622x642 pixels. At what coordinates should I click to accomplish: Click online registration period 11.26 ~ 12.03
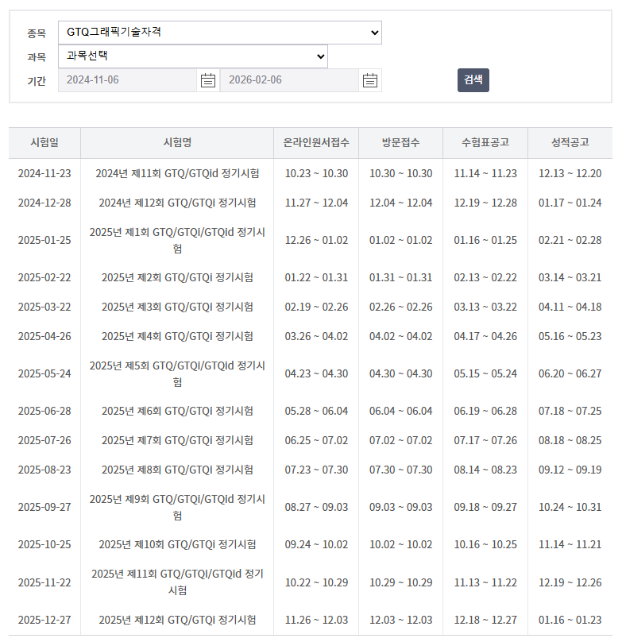click(x=316, y=620)
